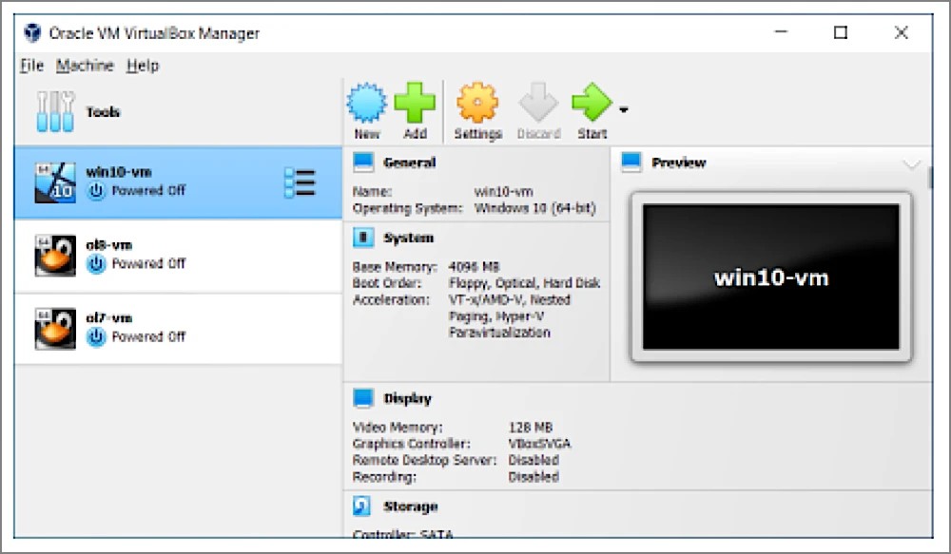Click 'Floppy, Optical, Hard Disk' boot order
The image size is (951, 554).
[524, 283]
